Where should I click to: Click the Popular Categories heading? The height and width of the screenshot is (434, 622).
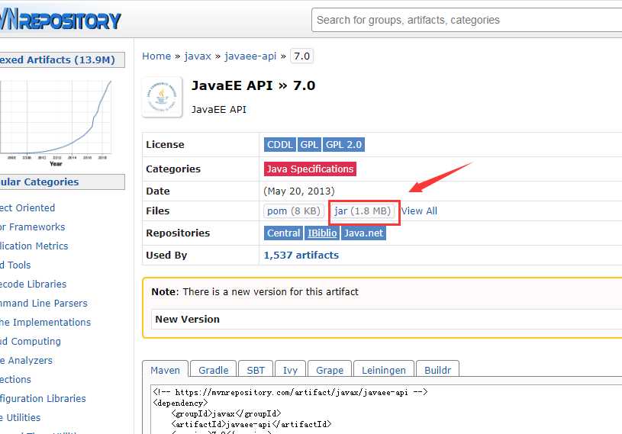pyautogui.click(x=63, y=182)
